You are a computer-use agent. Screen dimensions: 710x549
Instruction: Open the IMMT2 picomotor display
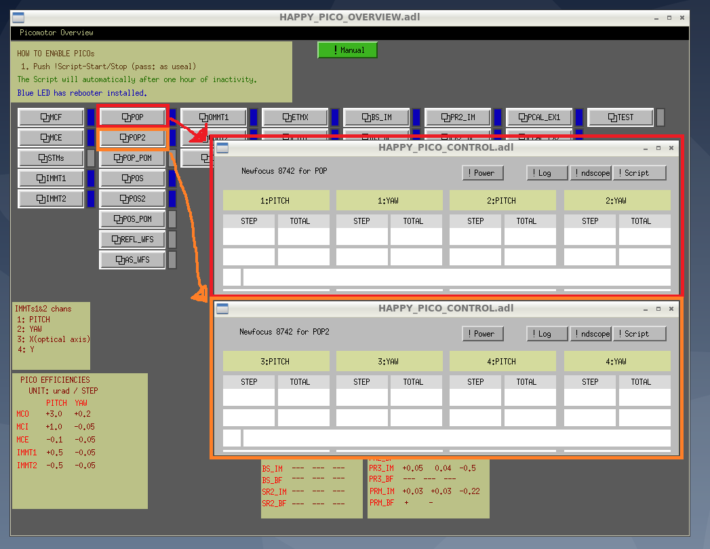pyautogui.click(x=51, y=199)
